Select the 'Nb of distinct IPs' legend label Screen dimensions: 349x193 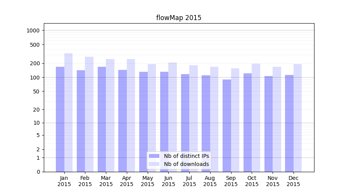186,156
